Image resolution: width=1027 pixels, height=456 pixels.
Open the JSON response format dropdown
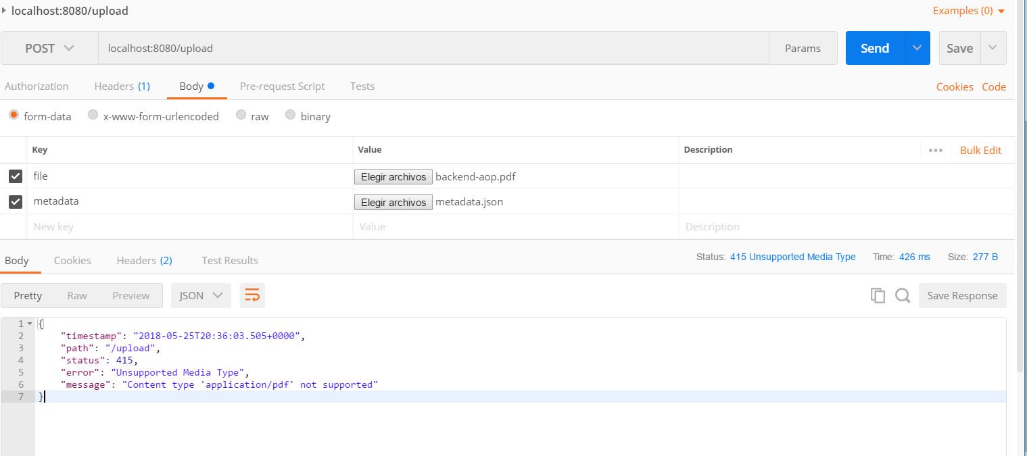click(x=201, y=295)
